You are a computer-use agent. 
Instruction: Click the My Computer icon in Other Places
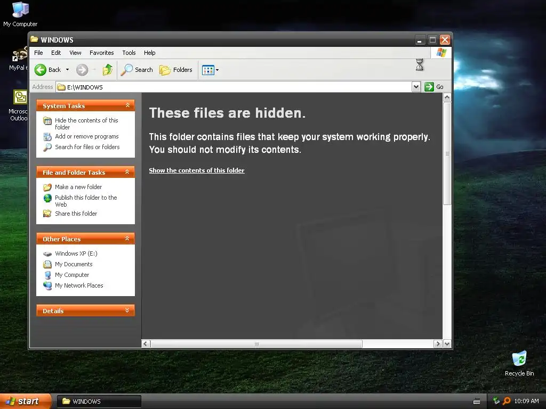(47, 275)
